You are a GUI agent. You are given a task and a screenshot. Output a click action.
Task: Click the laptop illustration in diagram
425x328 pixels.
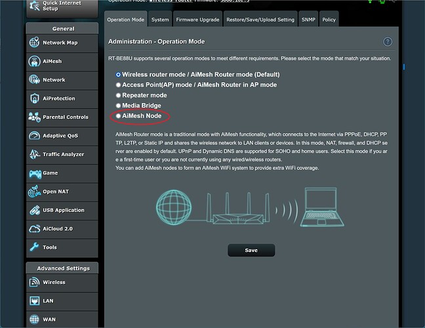tap(322, 207)
